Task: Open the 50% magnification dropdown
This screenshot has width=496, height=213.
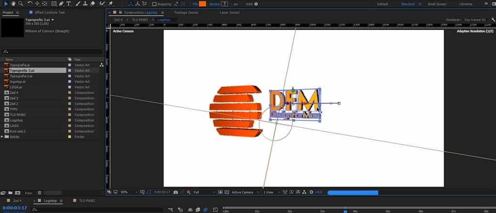Action: 129,192
